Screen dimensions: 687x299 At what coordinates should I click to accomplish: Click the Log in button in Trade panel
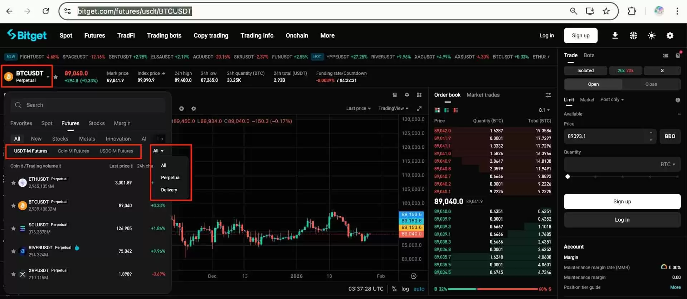pyautogui.click(x=622, y=220)
